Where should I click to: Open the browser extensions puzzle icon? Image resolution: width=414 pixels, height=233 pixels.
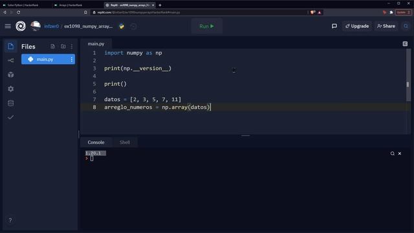pyautogui.click(x=391, y=12)
